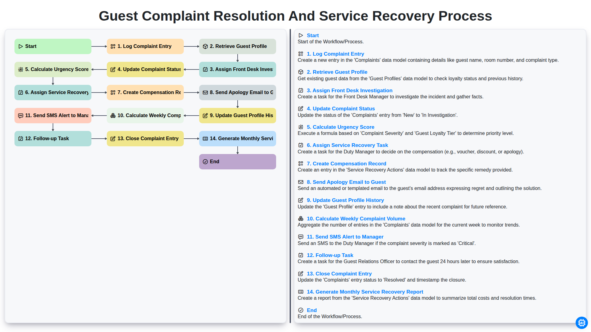Open the 12. Follow-up Task link
The image size is (591, 332).
pos(330,255)
